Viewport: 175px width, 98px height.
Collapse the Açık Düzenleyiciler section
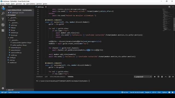20,10
